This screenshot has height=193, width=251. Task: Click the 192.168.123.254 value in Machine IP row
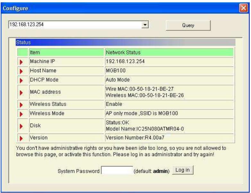click(125, 61)
